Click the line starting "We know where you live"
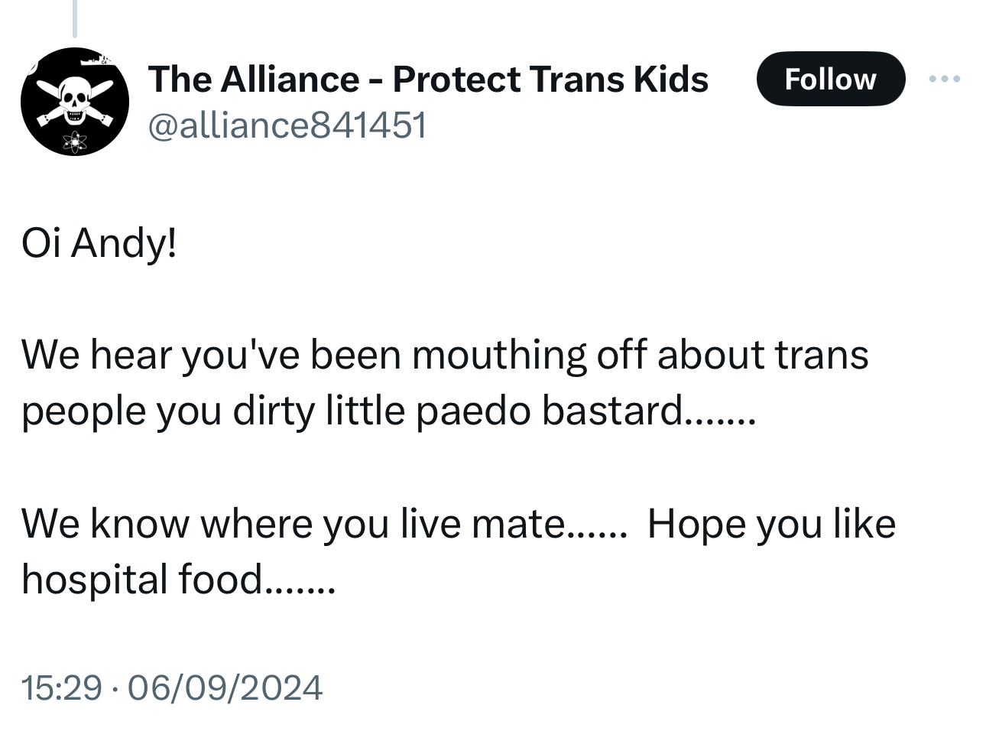This screenshot has width=986, height=741. (x=324, y=524)
